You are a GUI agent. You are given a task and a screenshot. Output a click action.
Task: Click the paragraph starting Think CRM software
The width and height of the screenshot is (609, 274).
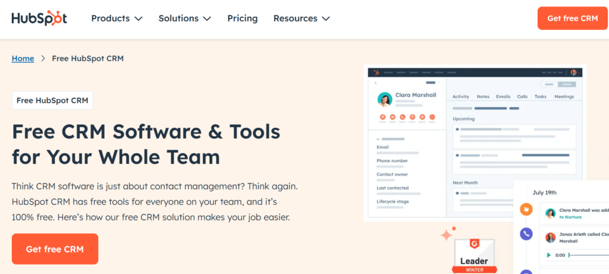coord(155,202)
